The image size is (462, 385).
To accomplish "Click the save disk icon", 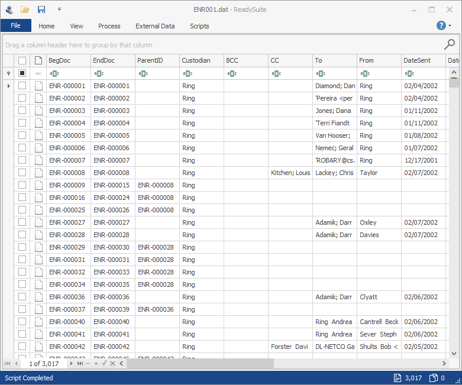I will [41, 9].
